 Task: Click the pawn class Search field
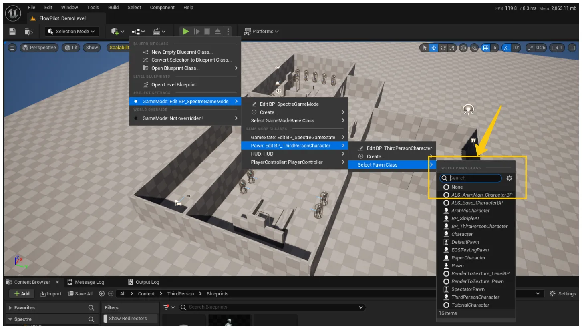pyautogui.click(x=471, y=178)
